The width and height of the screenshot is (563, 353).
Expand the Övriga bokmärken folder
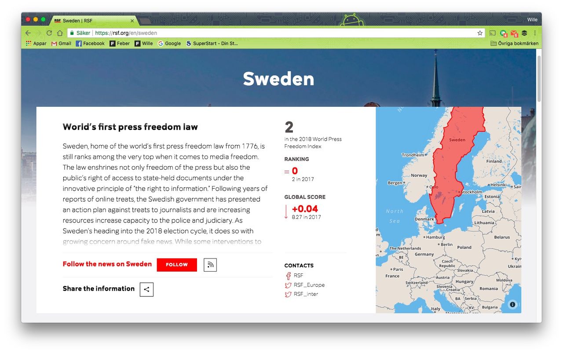pos(514,44)
